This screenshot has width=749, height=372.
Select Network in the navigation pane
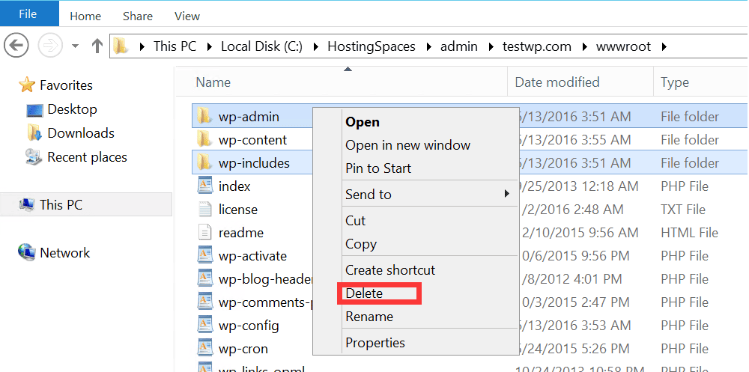point(64,253)
